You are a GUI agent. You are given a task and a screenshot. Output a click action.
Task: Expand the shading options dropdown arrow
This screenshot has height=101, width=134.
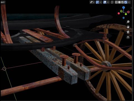tap(129, 2)
